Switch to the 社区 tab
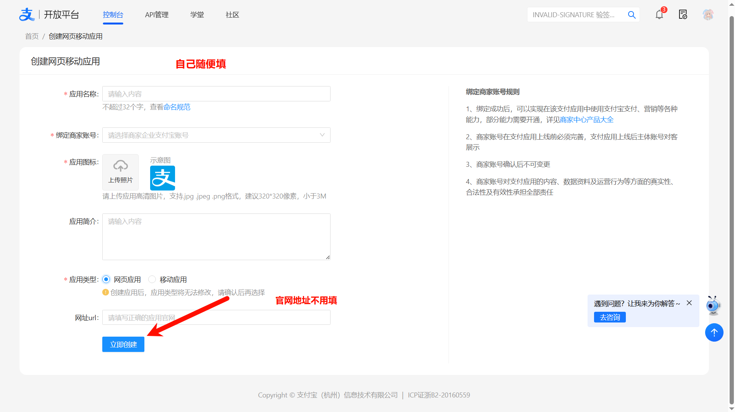 coord(232,15)
